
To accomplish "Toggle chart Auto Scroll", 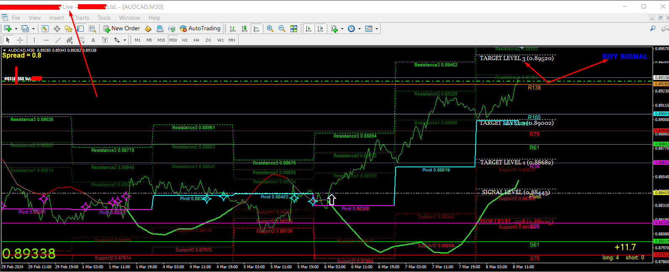I will tap(308, 29).
